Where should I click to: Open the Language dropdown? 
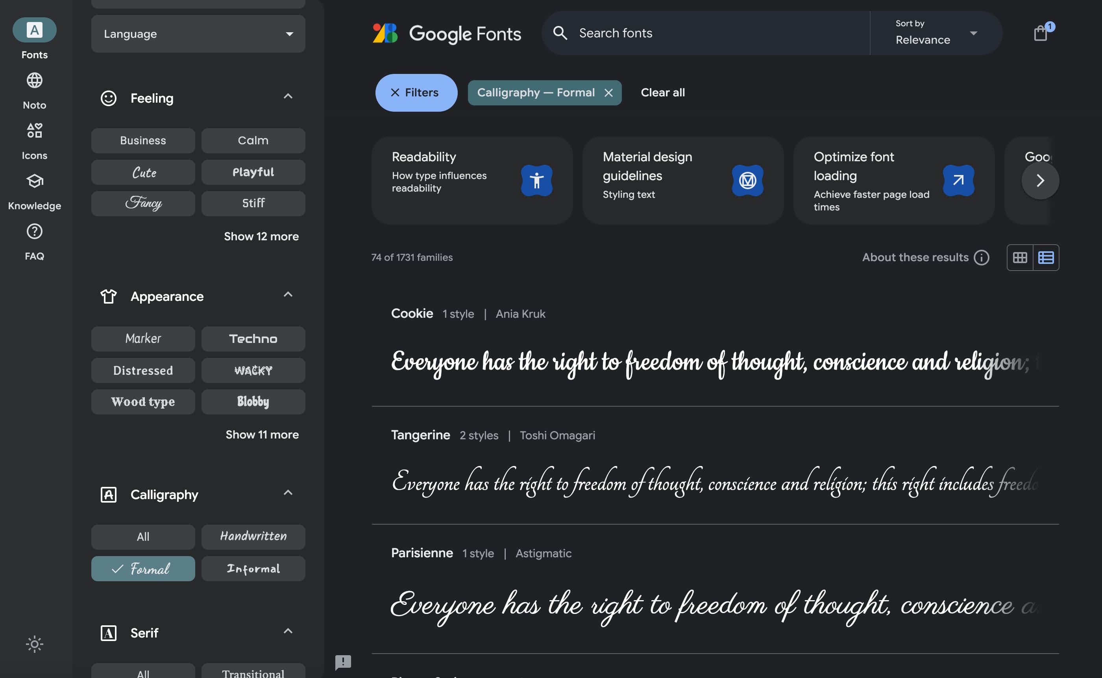198,33
